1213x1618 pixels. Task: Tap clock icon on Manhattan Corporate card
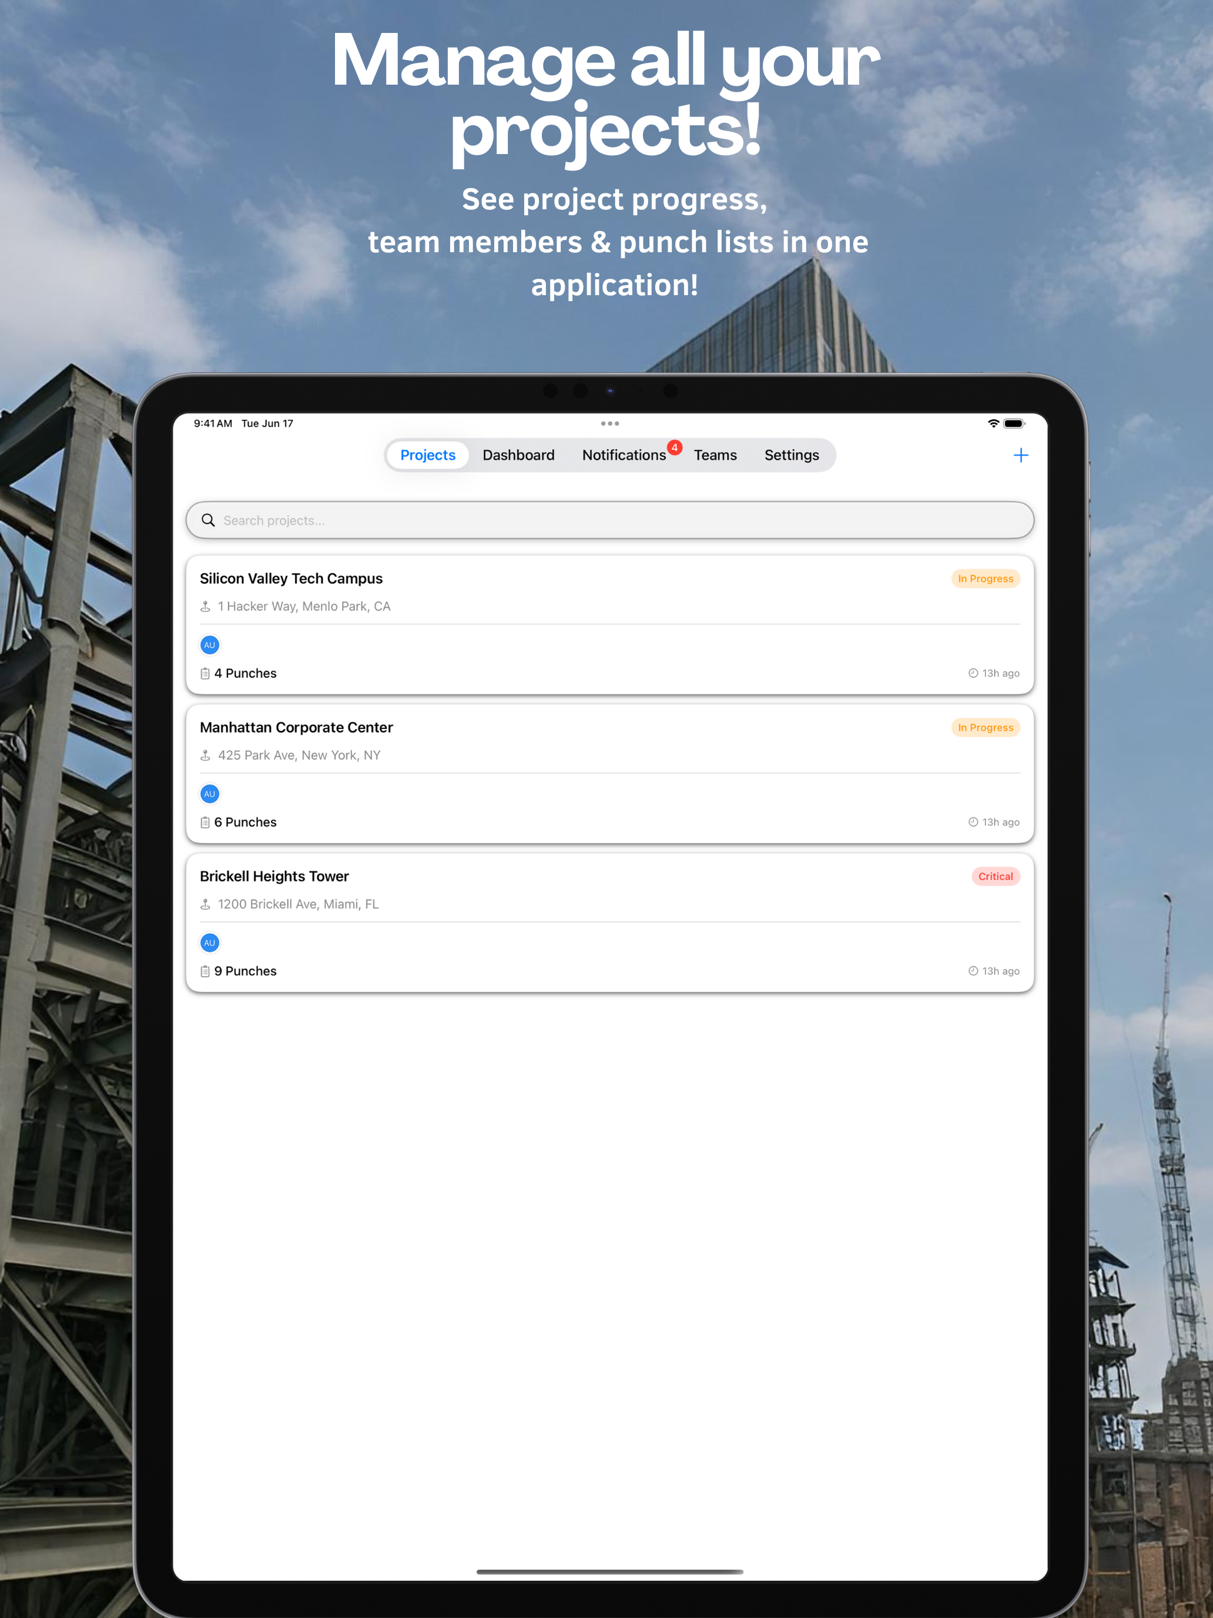(973, 822)
